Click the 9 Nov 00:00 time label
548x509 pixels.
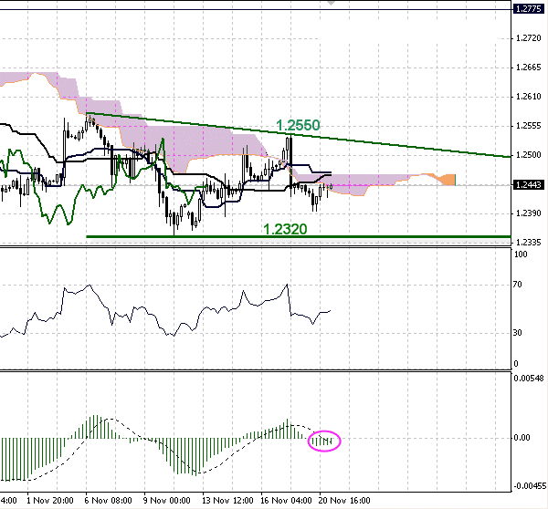[167, 501]
